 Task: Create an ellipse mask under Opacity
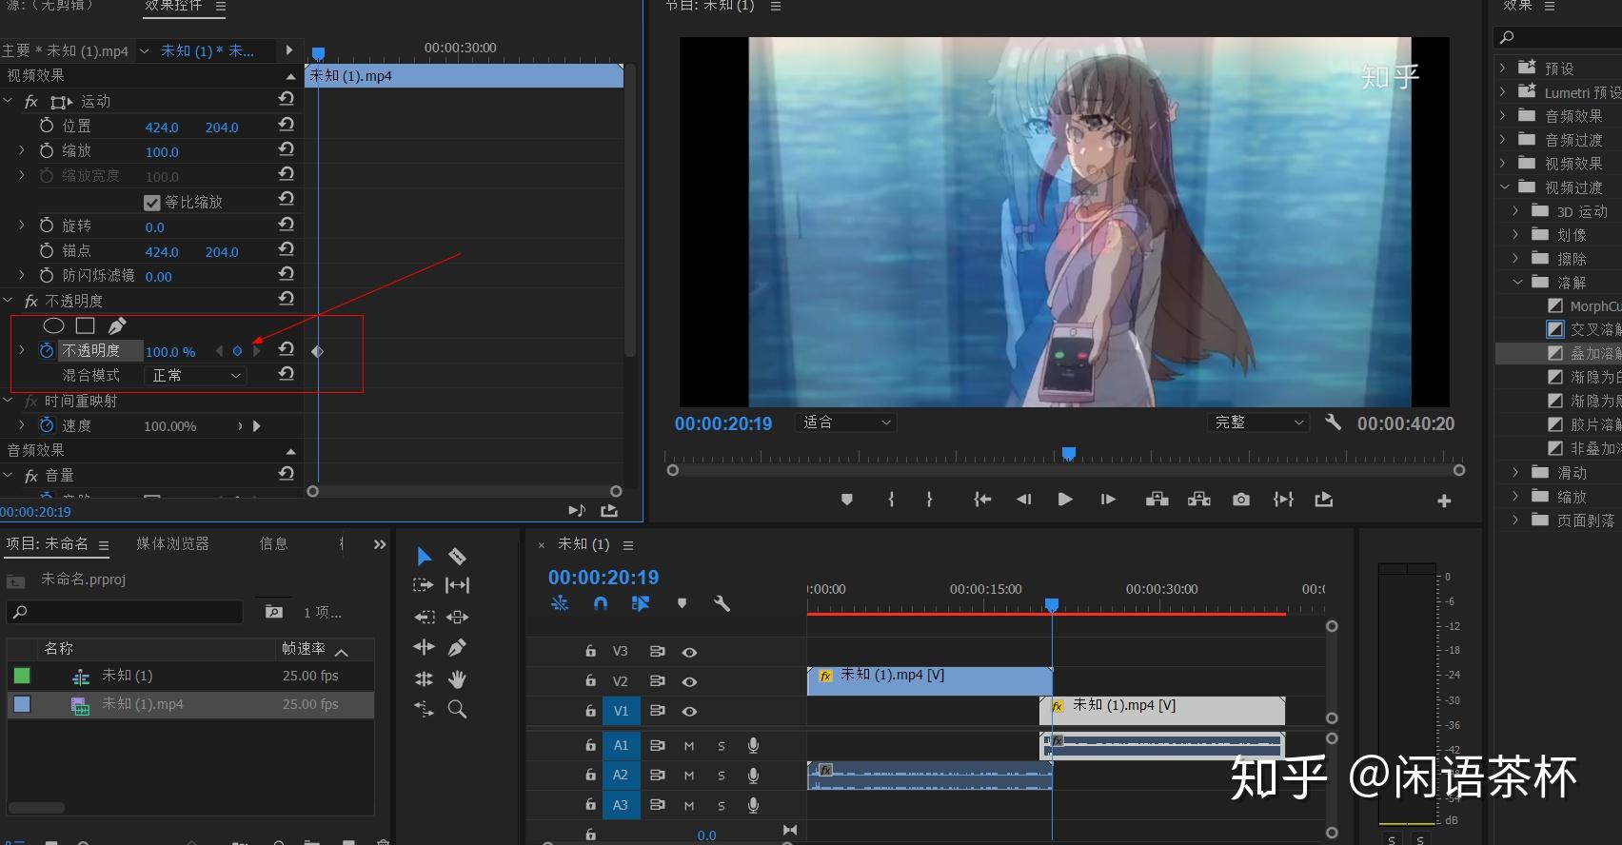point(53,326)
